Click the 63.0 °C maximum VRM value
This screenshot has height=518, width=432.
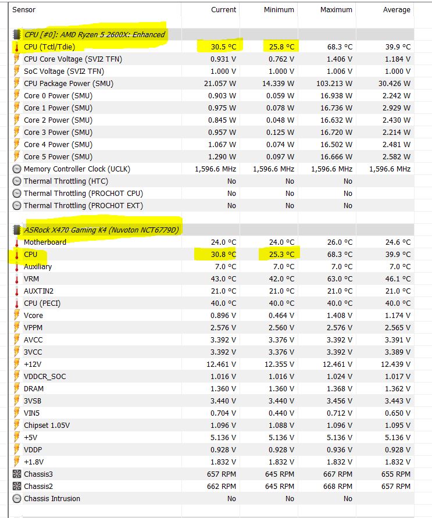tap(340, 279)
